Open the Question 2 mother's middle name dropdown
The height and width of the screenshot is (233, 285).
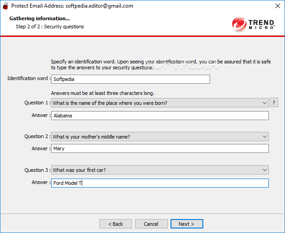[x=160, y=137]
